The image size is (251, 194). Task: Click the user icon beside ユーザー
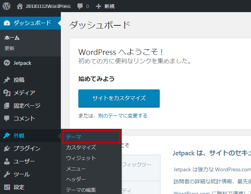tap(6, 161)
